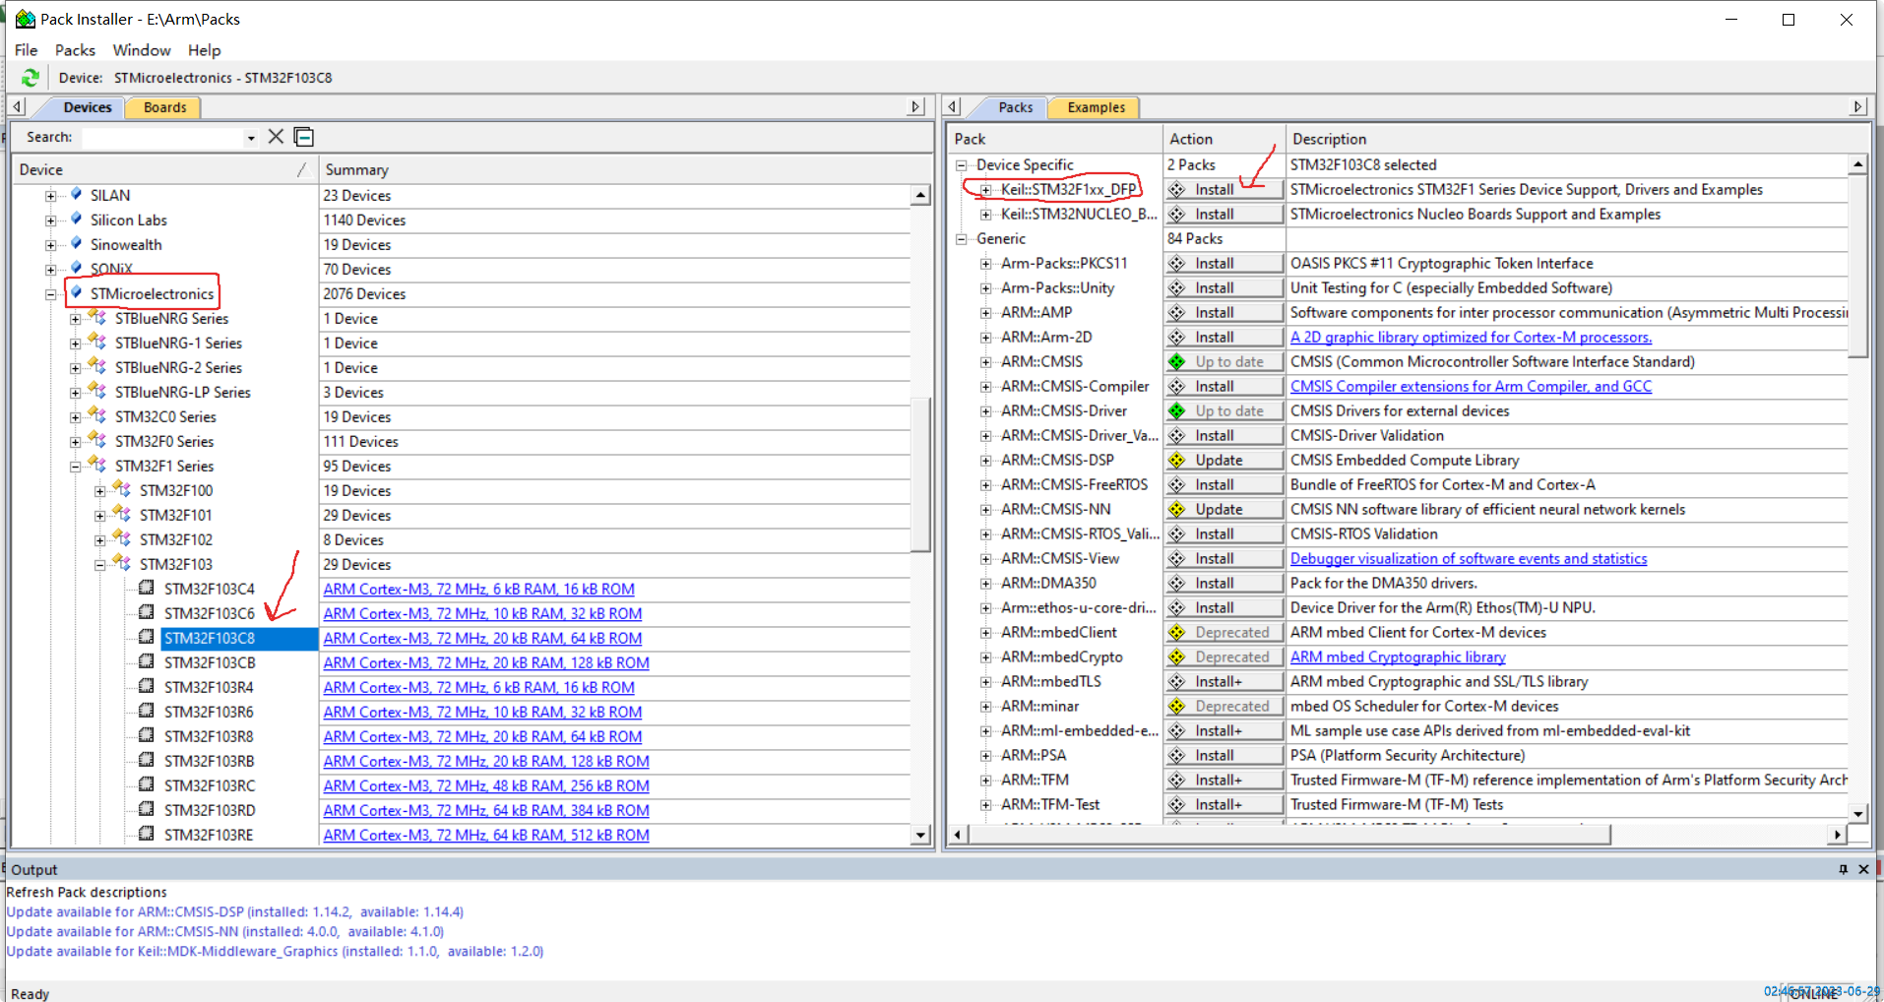
Task: Install the Arm-Packs::PKCS11 pack
Action: [1225, 264]
